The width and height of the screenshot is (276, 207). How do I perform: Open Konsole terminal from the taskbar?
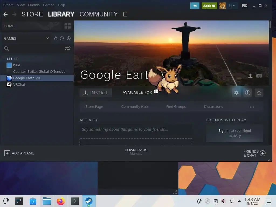(x=75, y=201)
